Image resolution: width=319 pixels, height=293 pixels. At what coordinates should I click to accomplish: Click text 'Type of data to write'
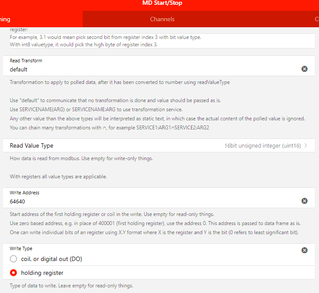[33, 286]
